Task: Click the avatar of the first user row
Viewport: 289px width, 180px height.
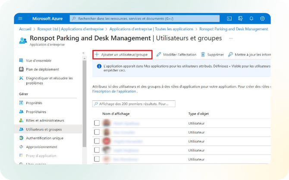Action: pyautogui.click(x=107, y=123)
